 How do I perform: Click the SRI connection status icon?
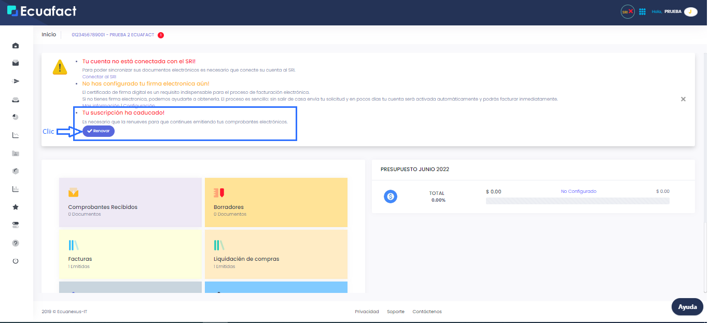point(628,12)
